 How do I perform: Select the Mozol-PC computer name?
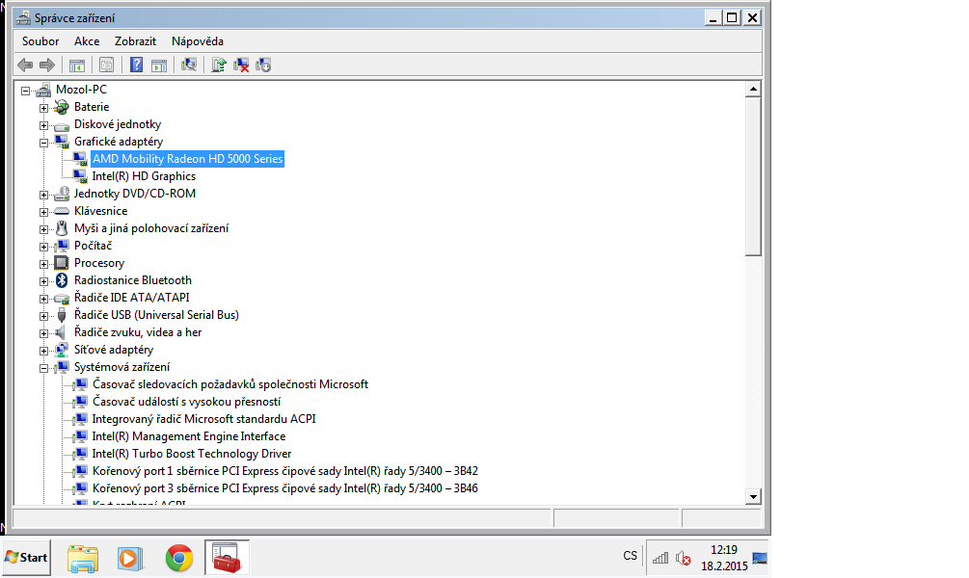[x=81, y=90]
